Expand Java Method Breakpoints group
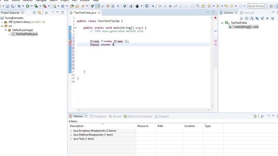278x156 pixels. coord(71,135)
